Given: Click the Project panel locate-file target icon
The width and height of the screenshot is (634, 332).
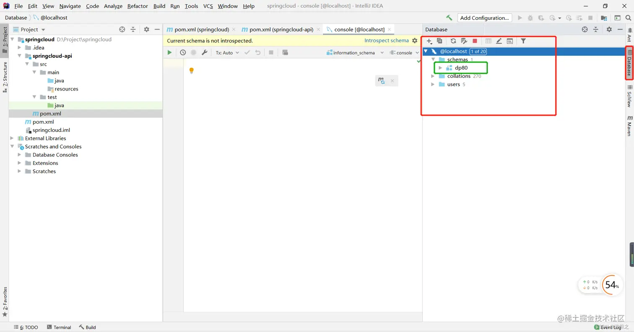Looking at the screenshot, I should [122, 29].
